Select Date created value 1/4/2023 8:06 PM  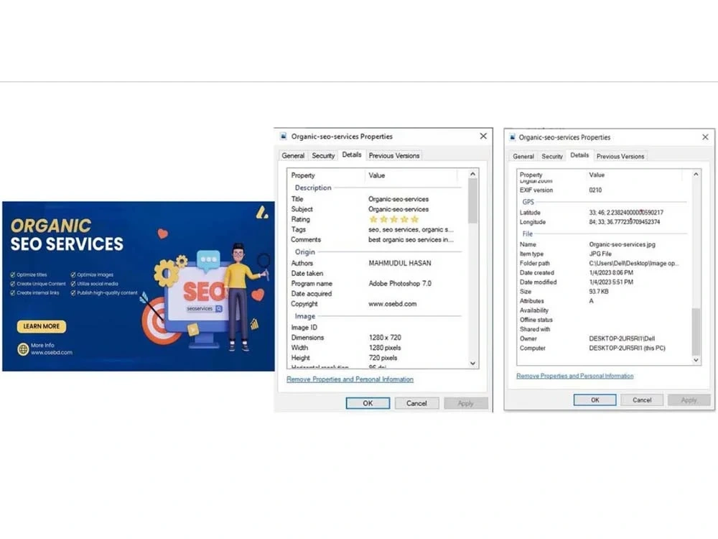[x=611, y=272]
